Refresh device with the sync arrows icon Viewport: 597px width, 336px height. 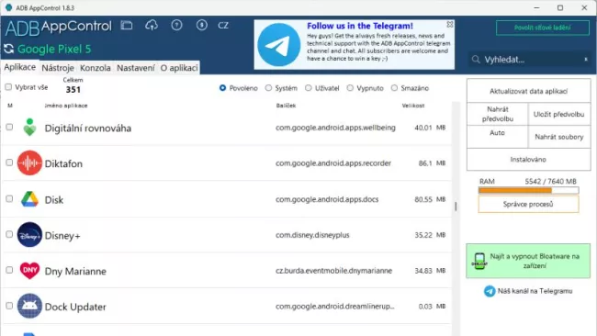coord(9,49)
